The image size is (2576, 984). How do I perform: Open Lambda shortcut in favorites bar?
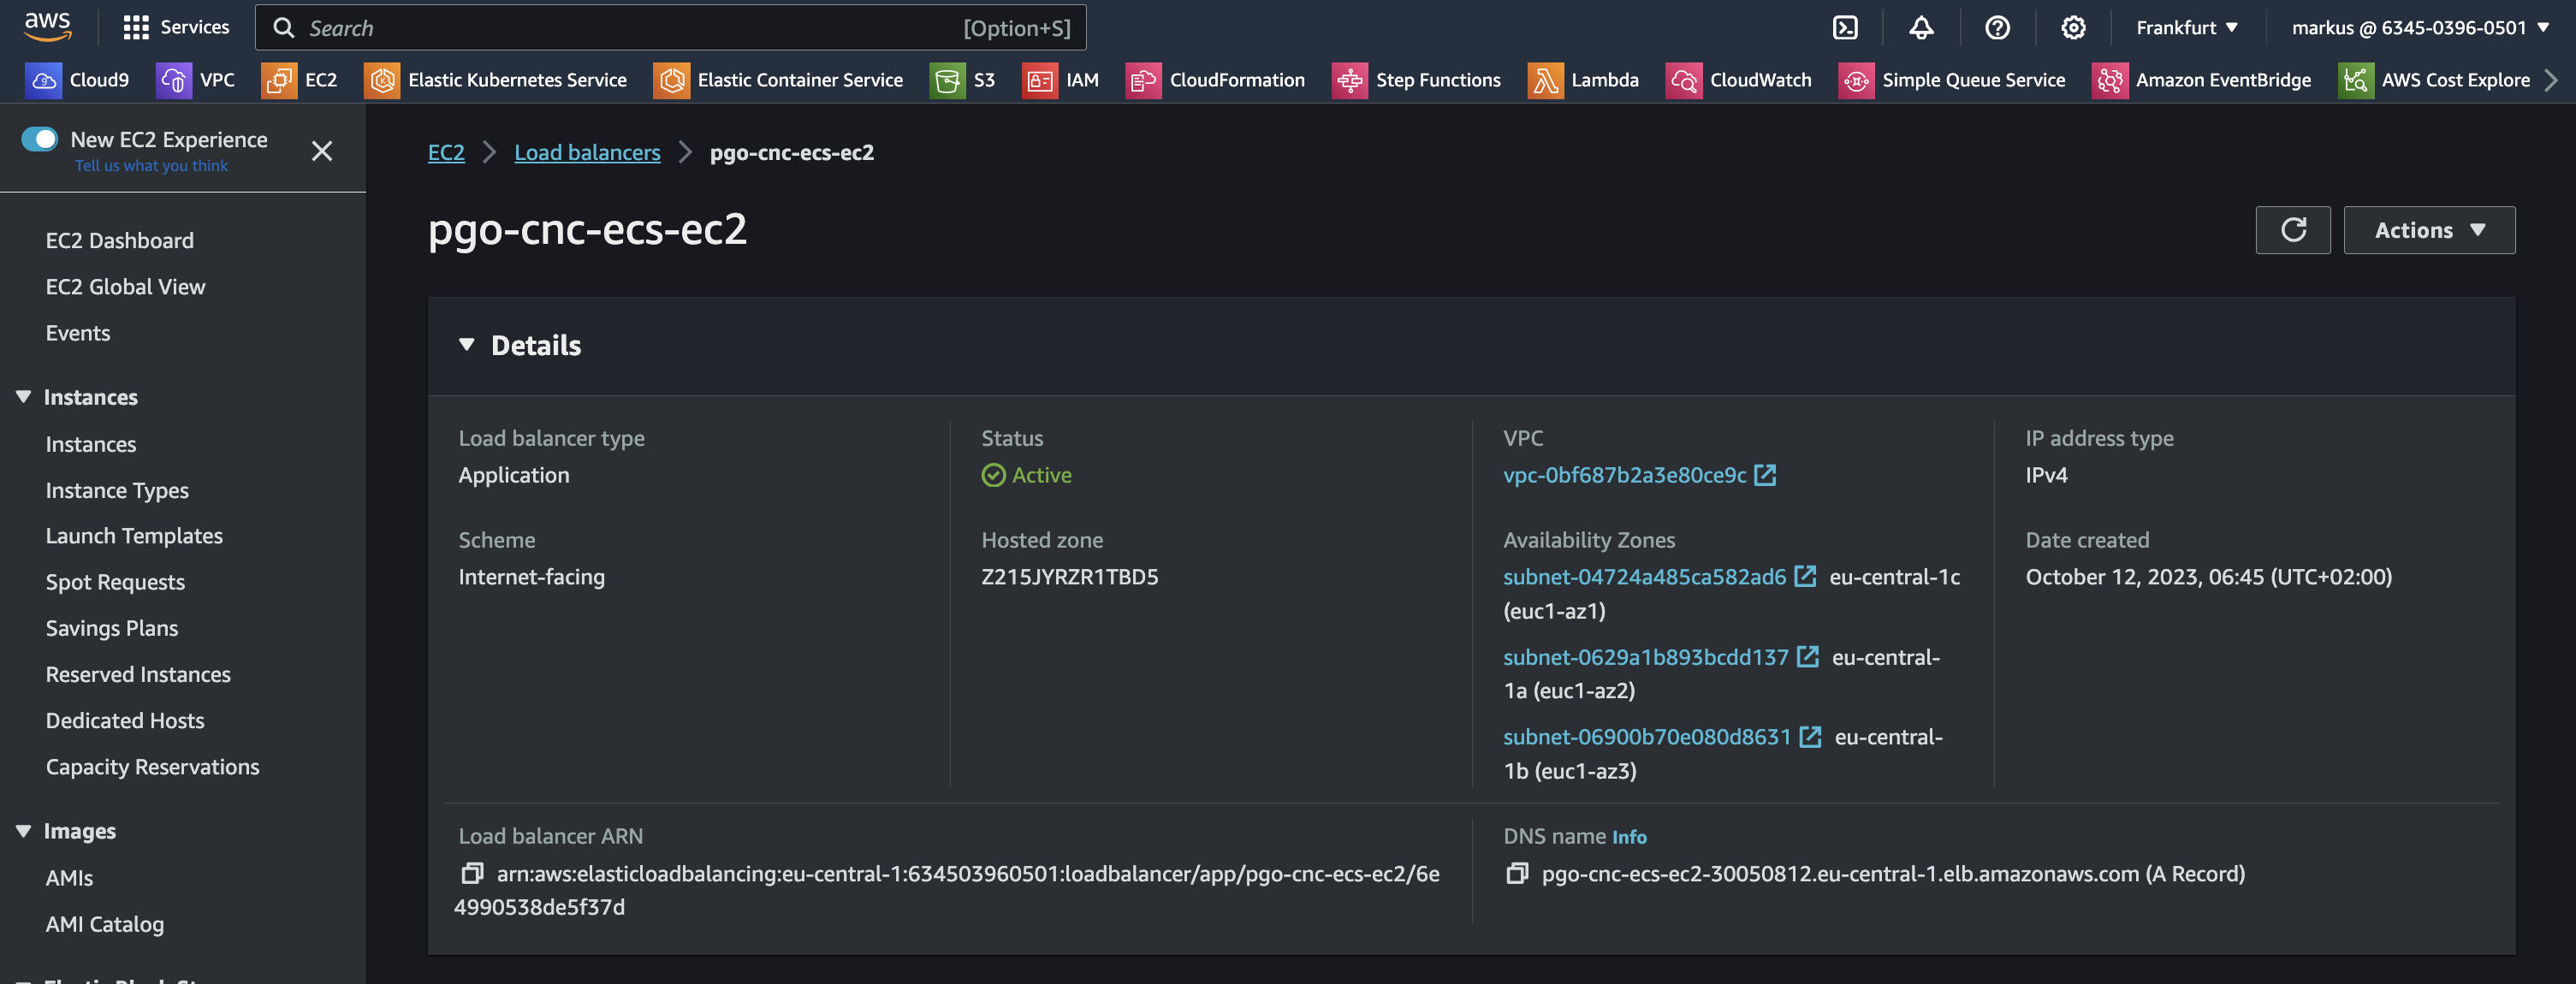pos(1584,80)
